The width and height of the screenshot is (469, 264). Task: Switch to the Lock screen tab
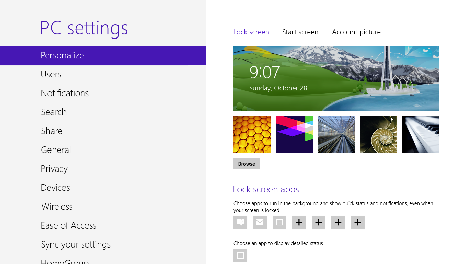click(x=251, y=32)
